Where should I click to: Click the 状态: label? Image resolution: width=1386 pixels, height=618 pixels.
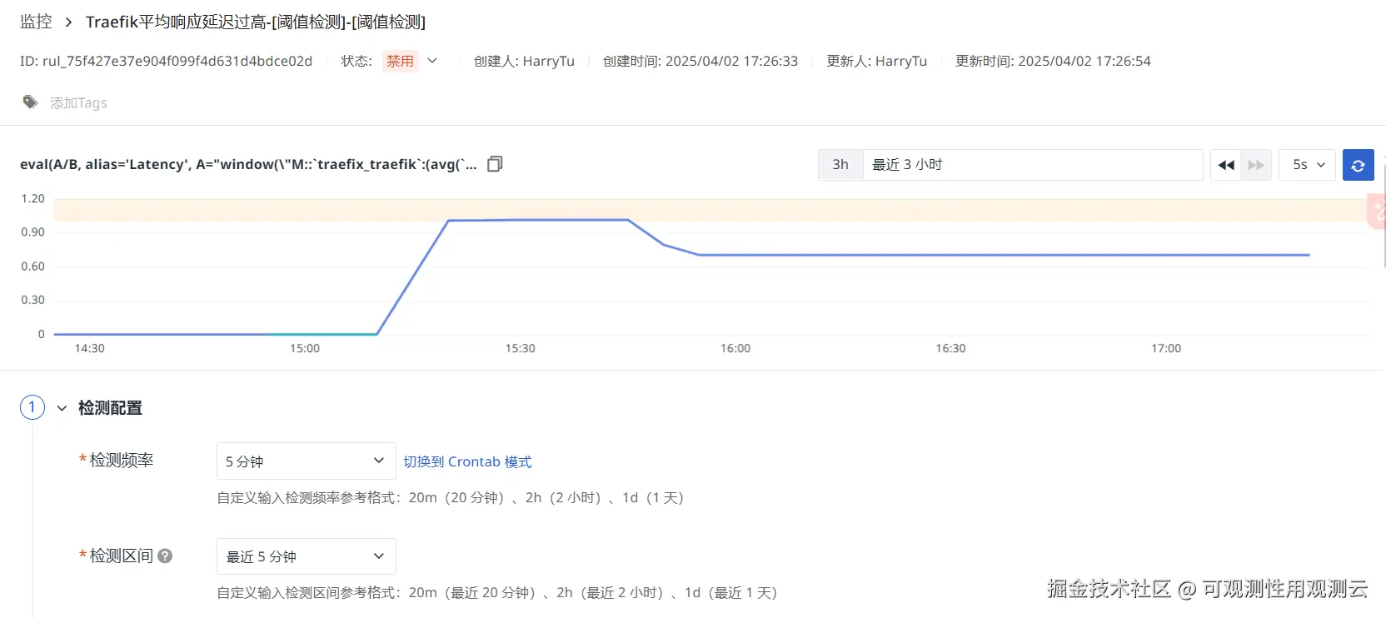coord(356,61)
